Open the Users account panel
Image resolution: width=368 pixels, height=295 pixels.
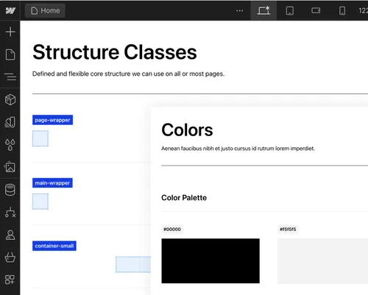pos(10,235)
